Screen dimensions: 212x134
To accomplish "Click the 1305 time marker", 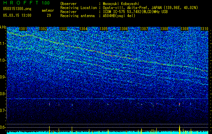I will coord(103,29).
